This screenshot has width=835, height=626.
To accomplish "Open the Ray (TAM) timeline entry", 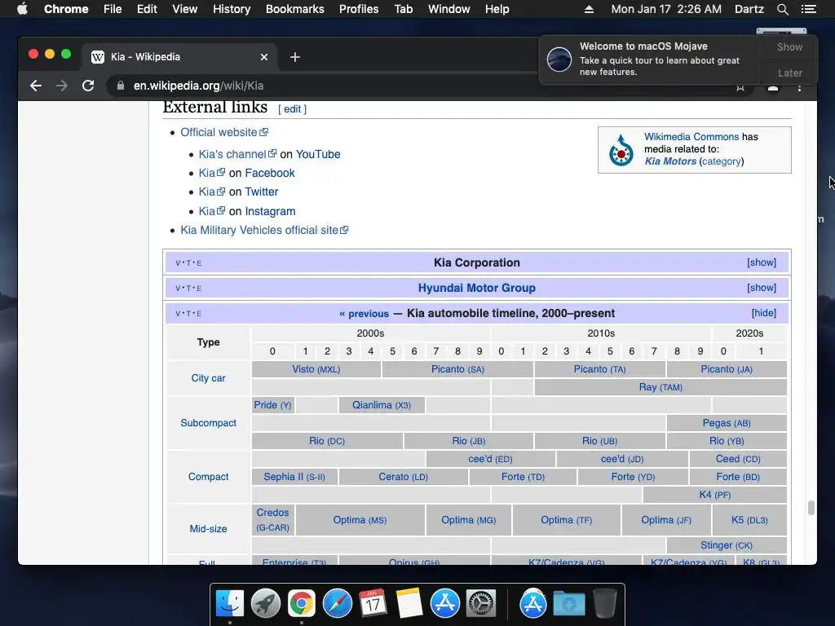I will click(x=660, y=387).
